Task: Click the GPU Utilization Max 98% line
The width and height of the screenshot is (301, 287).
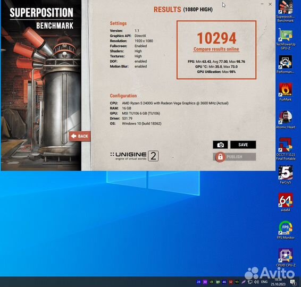Action: 216,72
